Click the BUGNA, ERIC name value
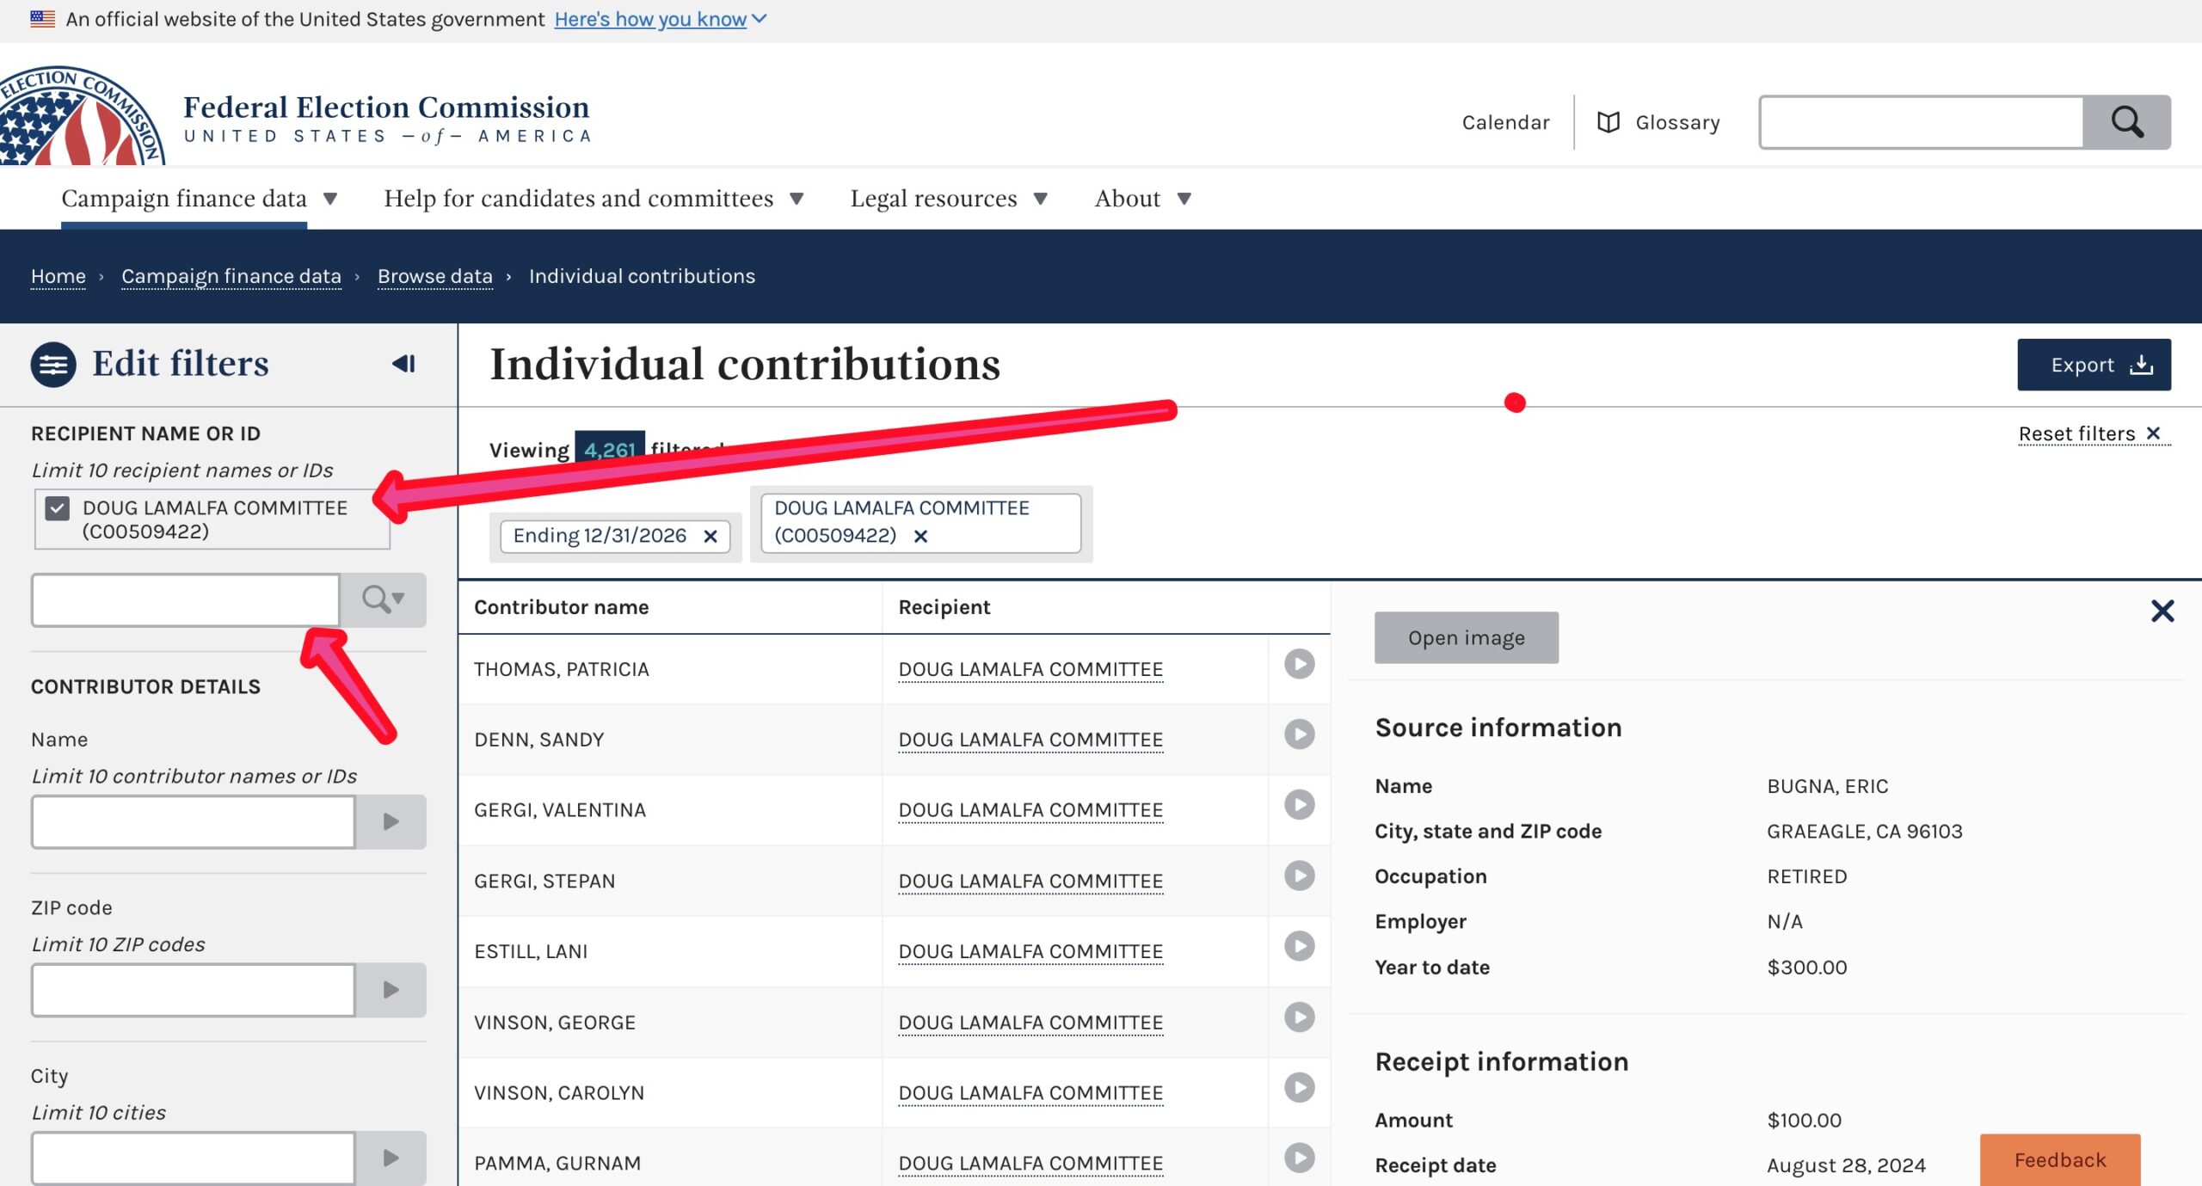The width and height of the screenshot is (2202, 1186). [1828, 786]
